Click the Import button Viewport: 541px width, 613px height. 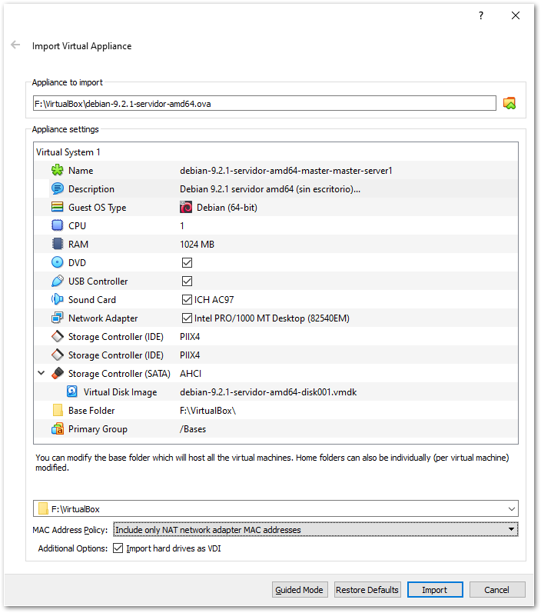(435, 590)
